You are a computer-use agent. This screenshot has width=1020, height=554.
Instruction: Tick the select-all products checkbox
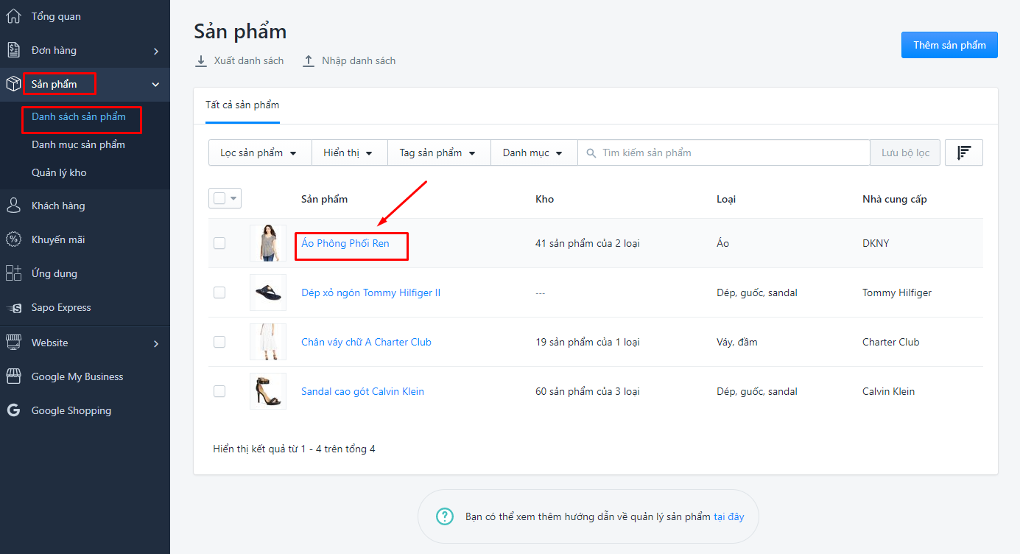click(x=219, y=198)
